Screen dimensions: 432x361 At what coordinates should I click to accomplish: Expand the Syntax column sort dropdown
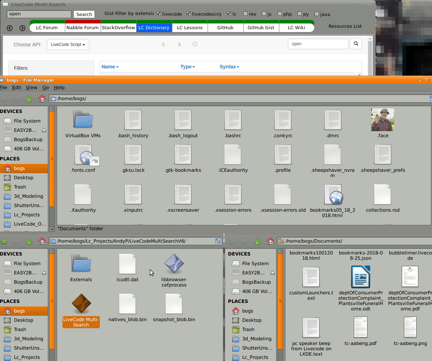229,67
